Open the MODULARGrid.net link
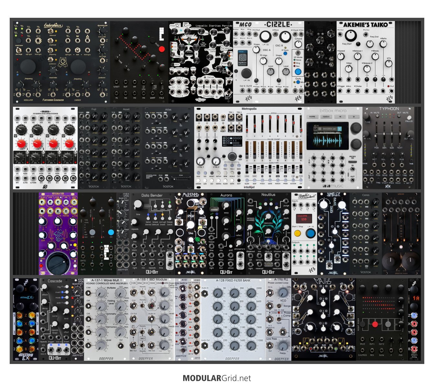Viewport: 434px width, 385px height. coord(217,378)
